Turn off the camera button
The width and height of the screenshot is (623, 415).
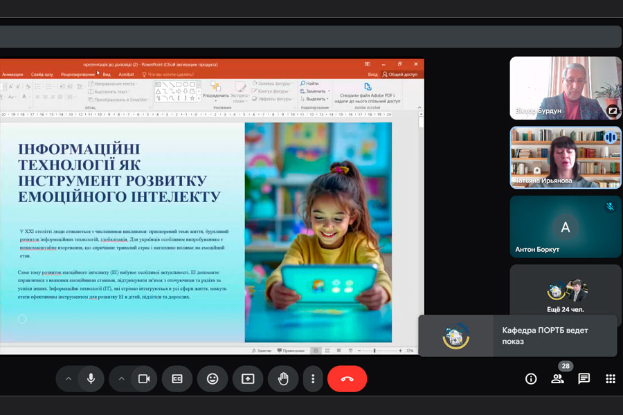pos(144,378)
